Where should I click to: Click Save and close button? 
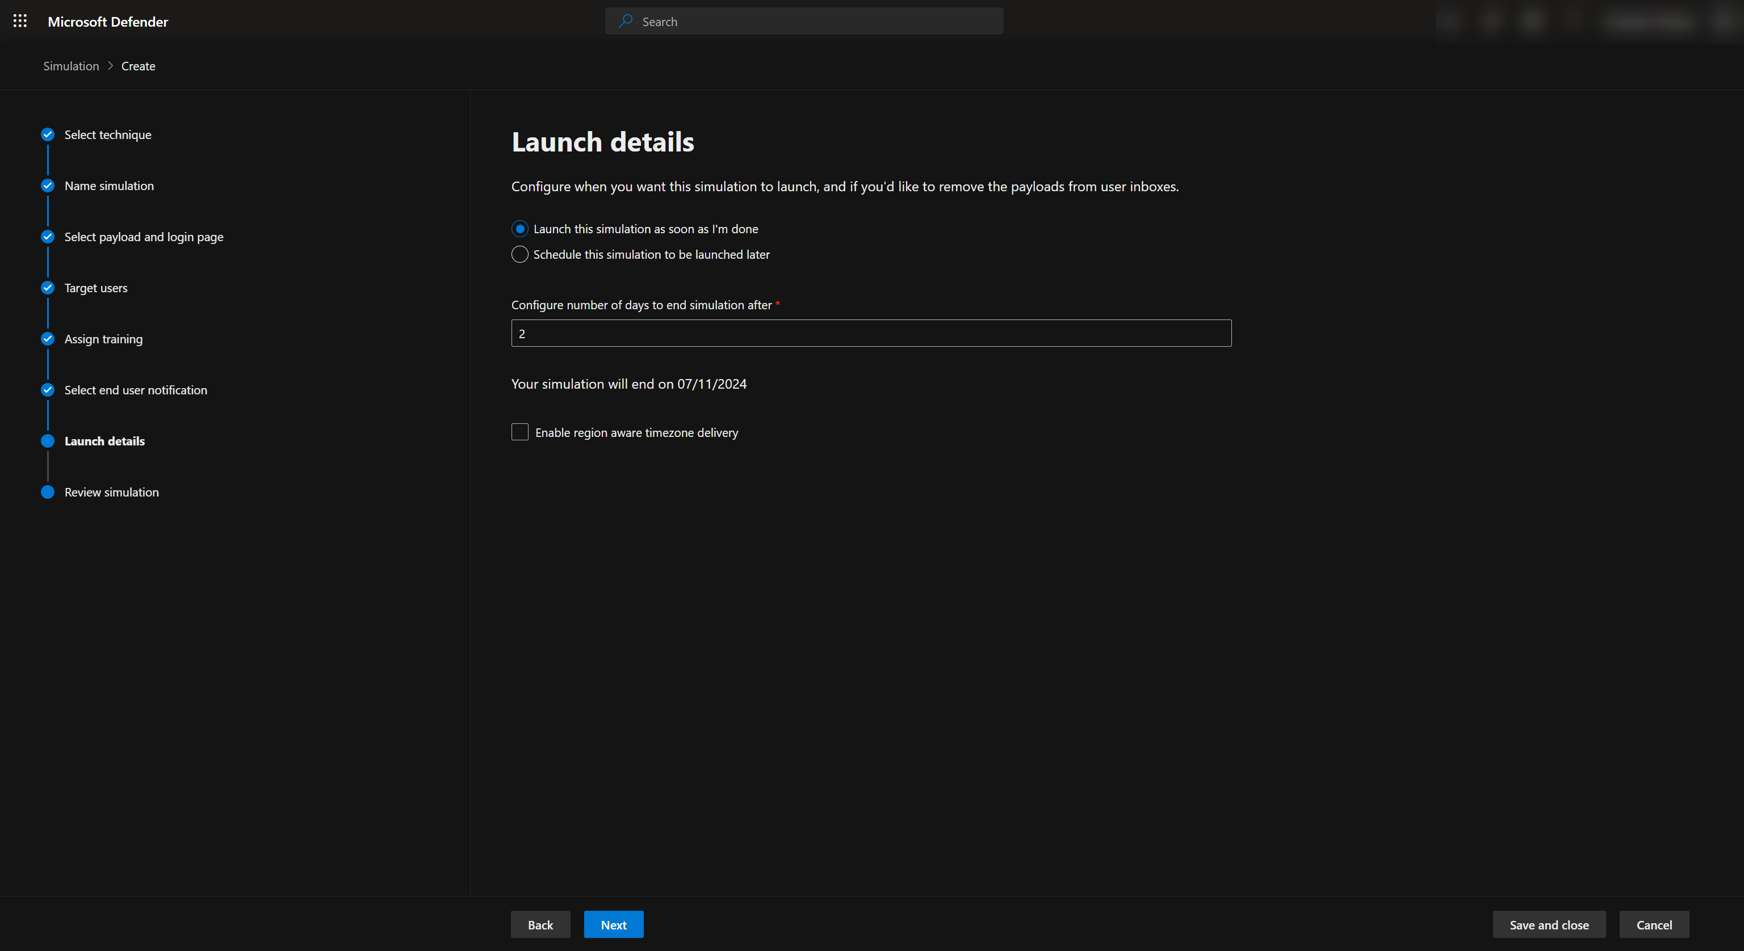pyautogui.click(x=1548, y=924)
